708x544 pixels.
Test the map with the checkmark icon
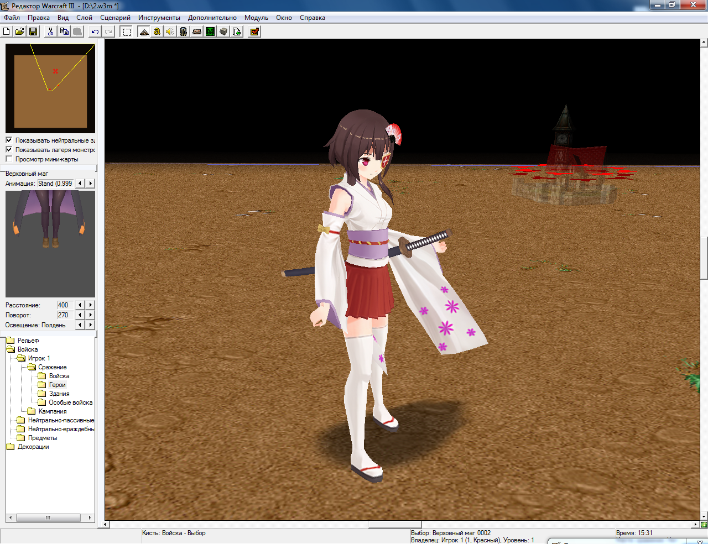click(254, 32)
